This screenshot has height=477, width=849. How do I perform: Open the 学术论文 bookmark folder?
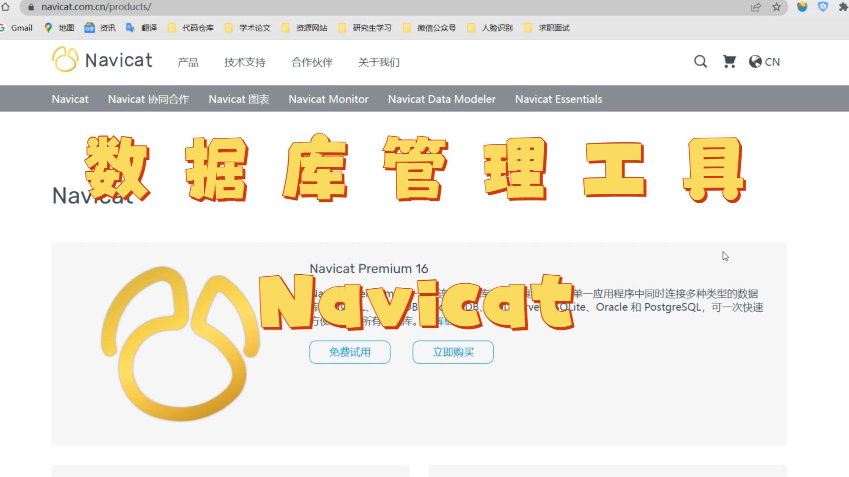tap(248, 28)
